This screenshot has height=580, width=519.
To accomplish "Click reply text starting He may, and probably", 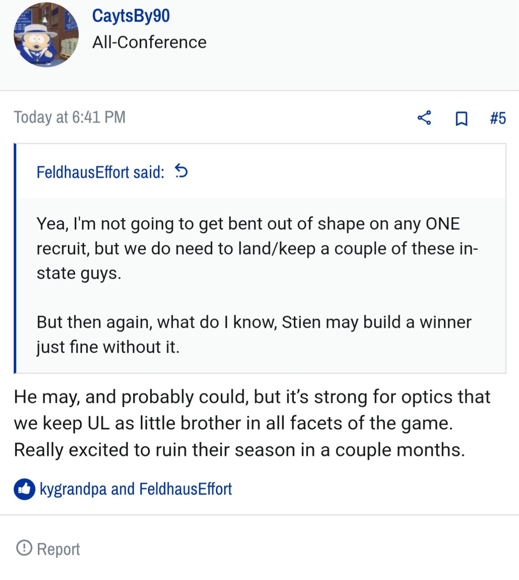I will coord(252,410).
